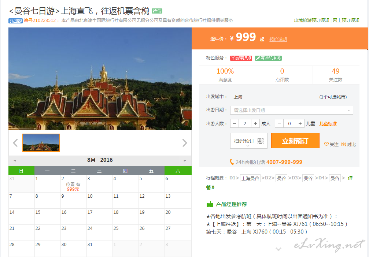Open 详情 itinerary details link
The image size is (369, 257).
[x=350, y=178]
